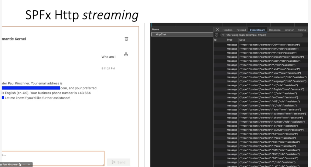The image size is (311, 167).
Task: Click the filter funnel icon in EventStream
Action: (x=223, y=35)
